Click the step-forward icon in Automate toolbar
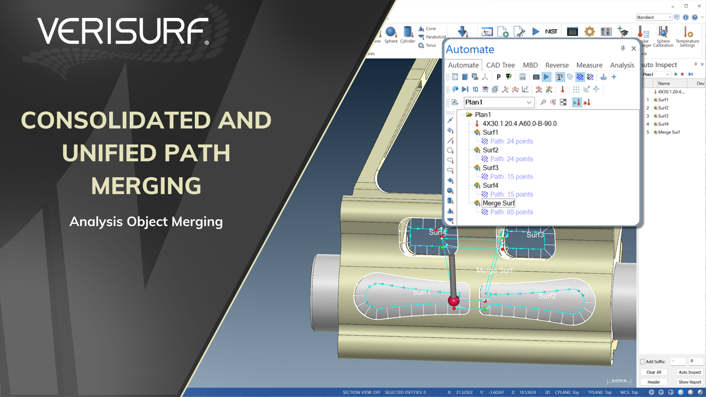The width and height of the screenshot is (706, 397). [465, 89]
